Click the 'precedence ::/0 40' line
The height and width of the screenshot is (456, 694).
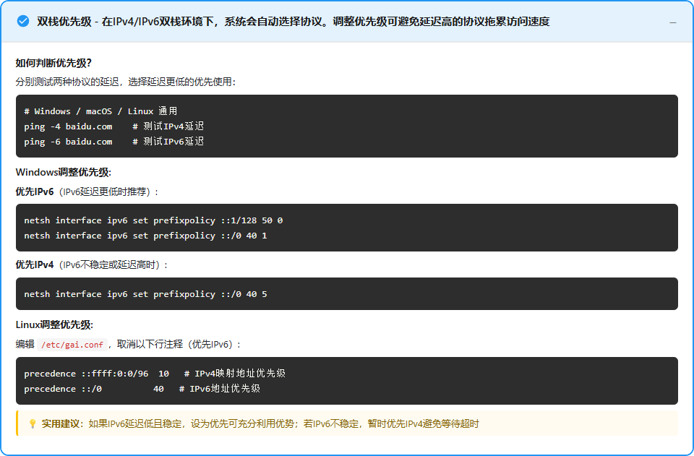coord(94,389)
